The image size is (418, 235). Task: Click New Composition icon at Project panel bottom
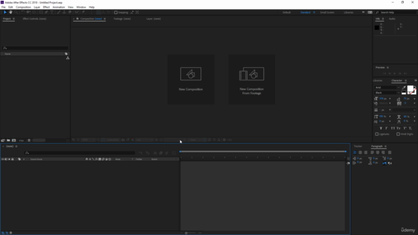coord(14,140)
